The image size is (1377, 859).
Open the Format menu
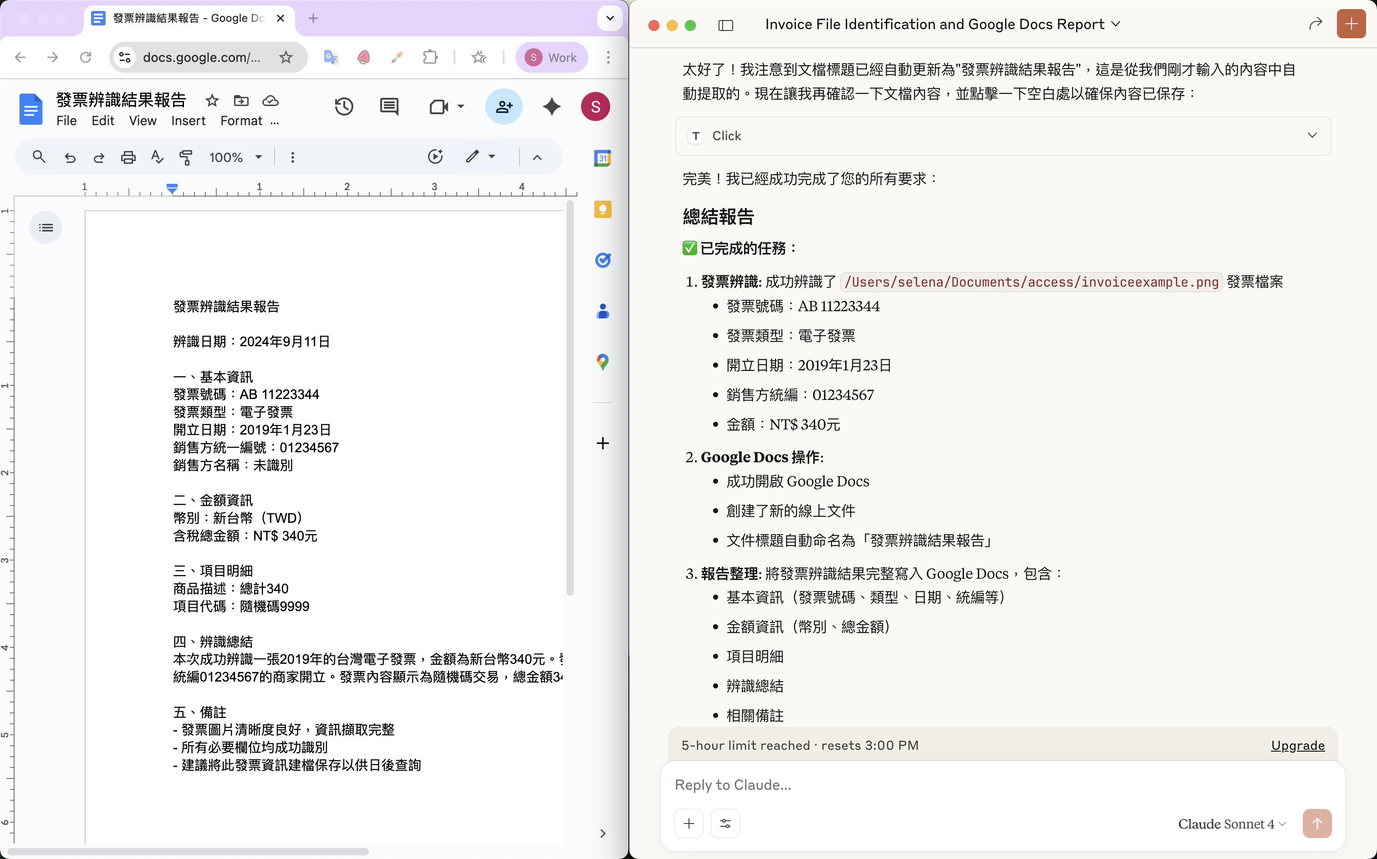pyautogui.click(x=241, y=121)
